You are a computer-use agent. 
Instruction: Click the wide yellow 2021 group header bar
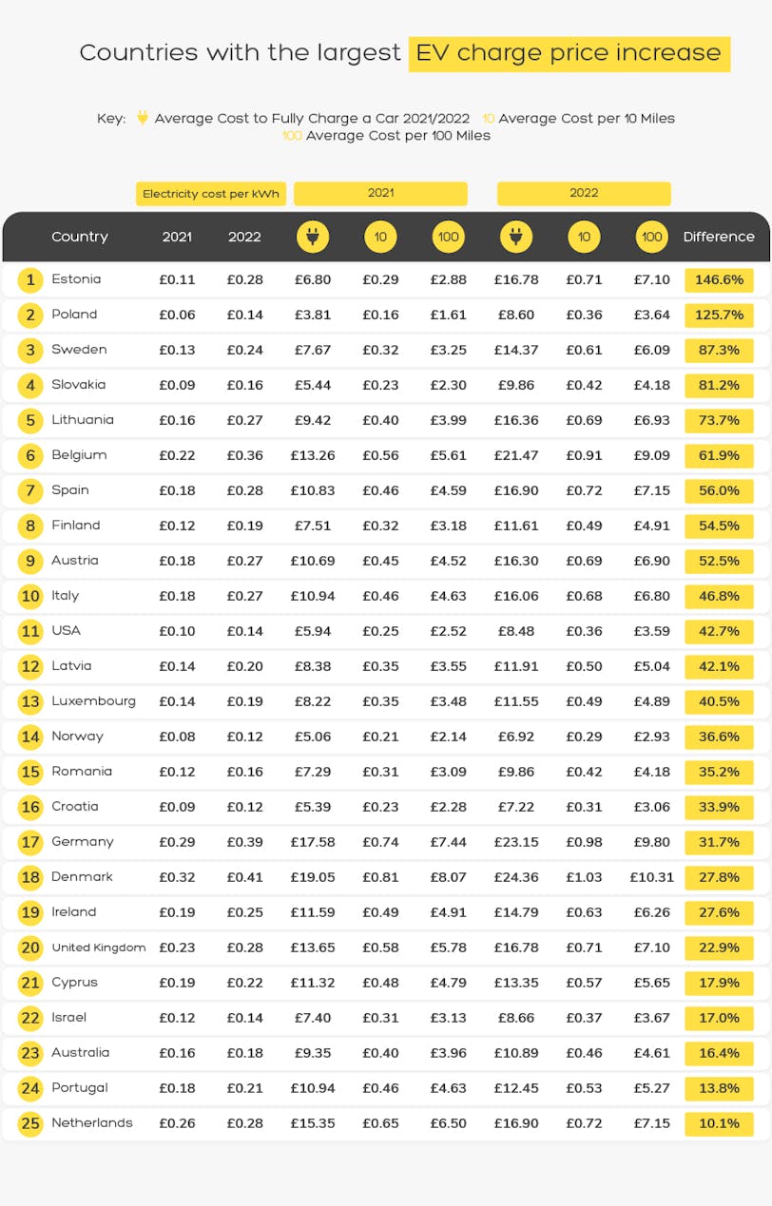click(x=380, y=194)
